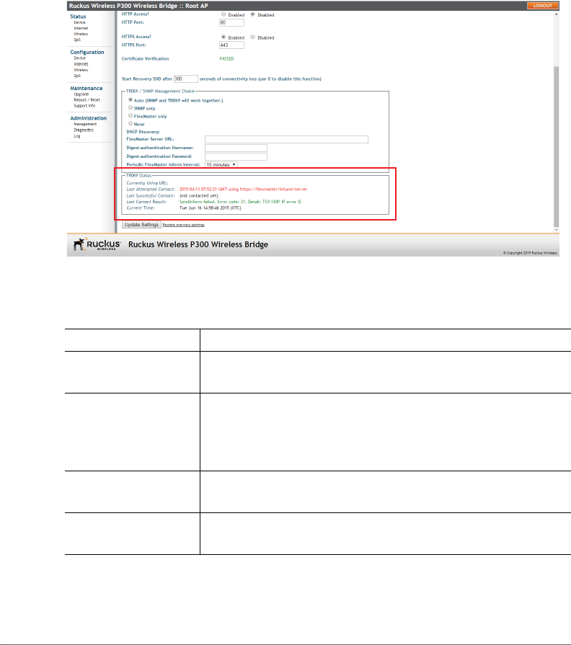
Task: Click Restore previous settings link
Action: [x=183, y=225]
